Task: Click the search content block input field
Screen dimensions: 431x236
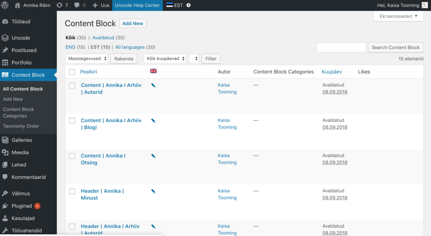Action: (x=341, y=47)
